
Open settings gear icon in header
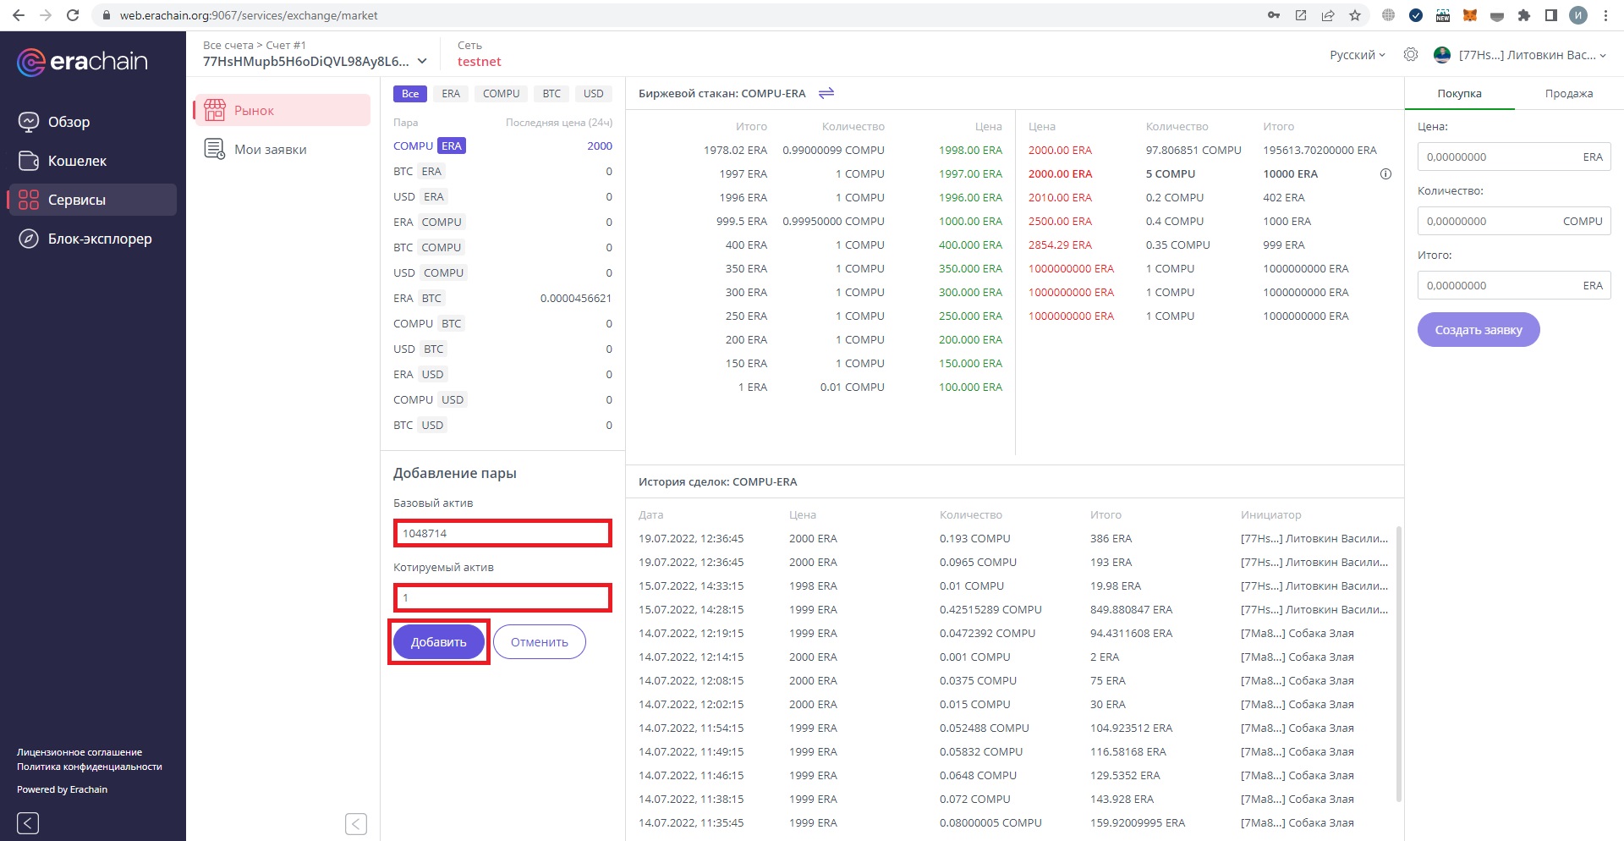coord(1410,55)
